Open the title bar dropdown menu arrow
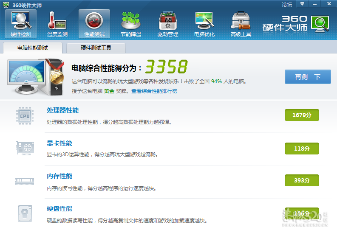 point(302,4)
